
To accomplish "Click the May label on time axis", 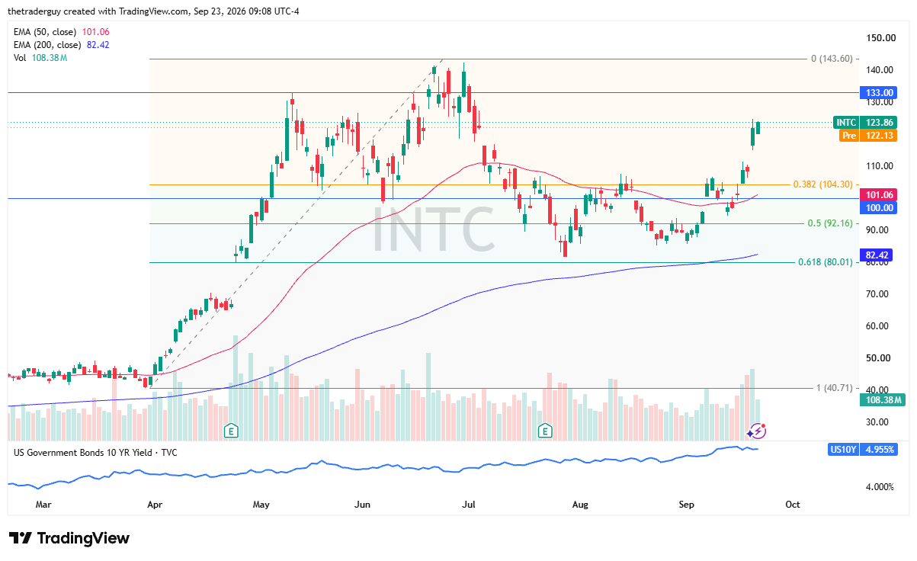I will [261, 504].
